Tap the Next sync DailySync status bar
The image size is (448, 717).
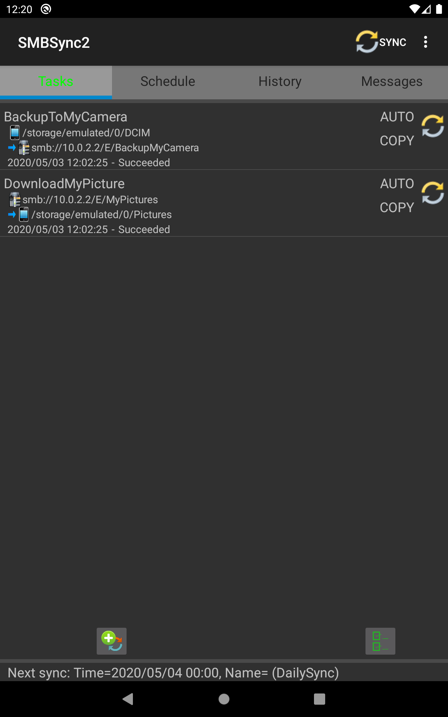[x=224, y=673]
